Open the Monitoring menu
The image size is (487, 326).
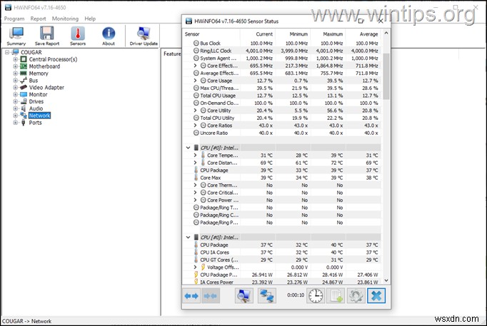[x=65, y=19]
